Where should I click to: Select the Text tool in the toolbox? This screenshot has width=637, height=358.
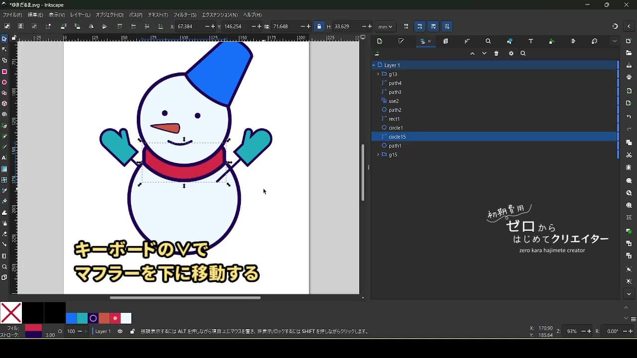coord(4,158)
